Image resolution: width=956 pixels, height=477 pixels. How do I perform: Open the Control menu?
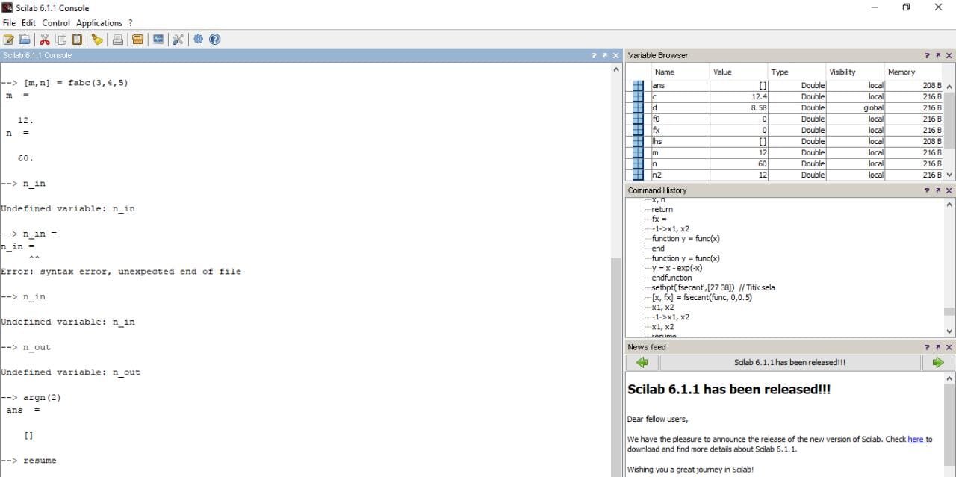56,23
